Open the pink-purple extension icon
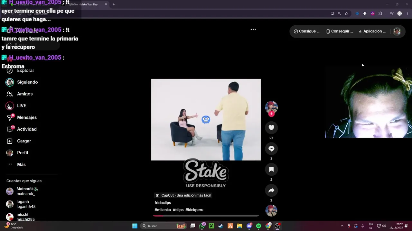 coord(372,13)
